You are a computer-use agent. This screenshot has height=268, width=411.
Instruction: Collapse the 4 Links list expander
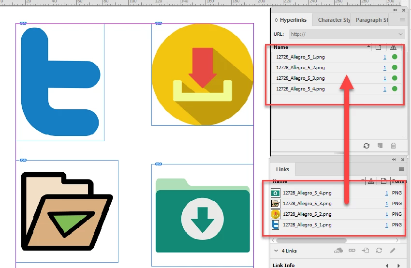pos(276,251)
